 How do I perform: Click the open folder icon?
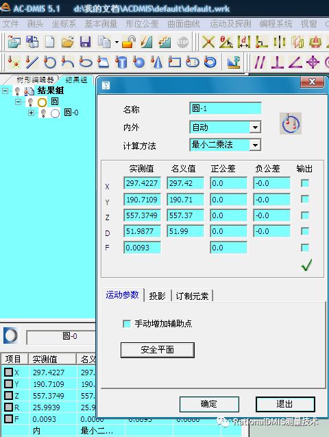[68, 42]
